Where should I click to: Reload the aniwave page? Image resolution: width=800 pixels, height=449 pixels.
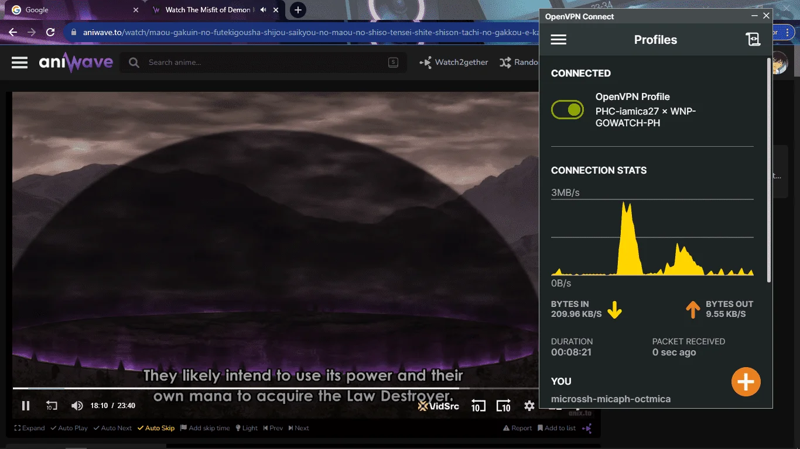tap(50, 32)
